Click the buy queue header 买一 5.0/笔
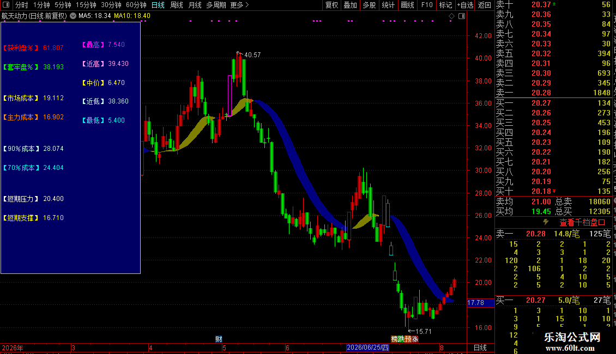 click(553, 301)
